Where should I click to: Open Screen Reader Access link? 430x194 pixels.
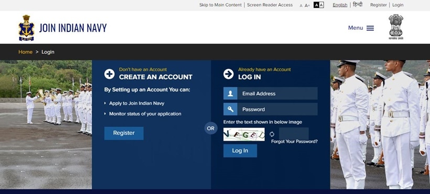(270, 5)
